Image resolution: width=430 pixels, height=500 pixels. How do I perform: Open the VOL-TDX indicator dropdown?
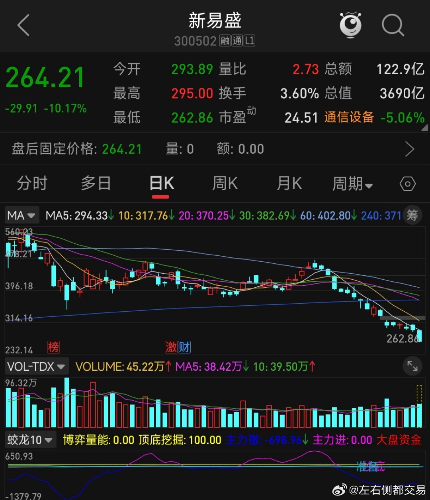[x=37, y=366]
